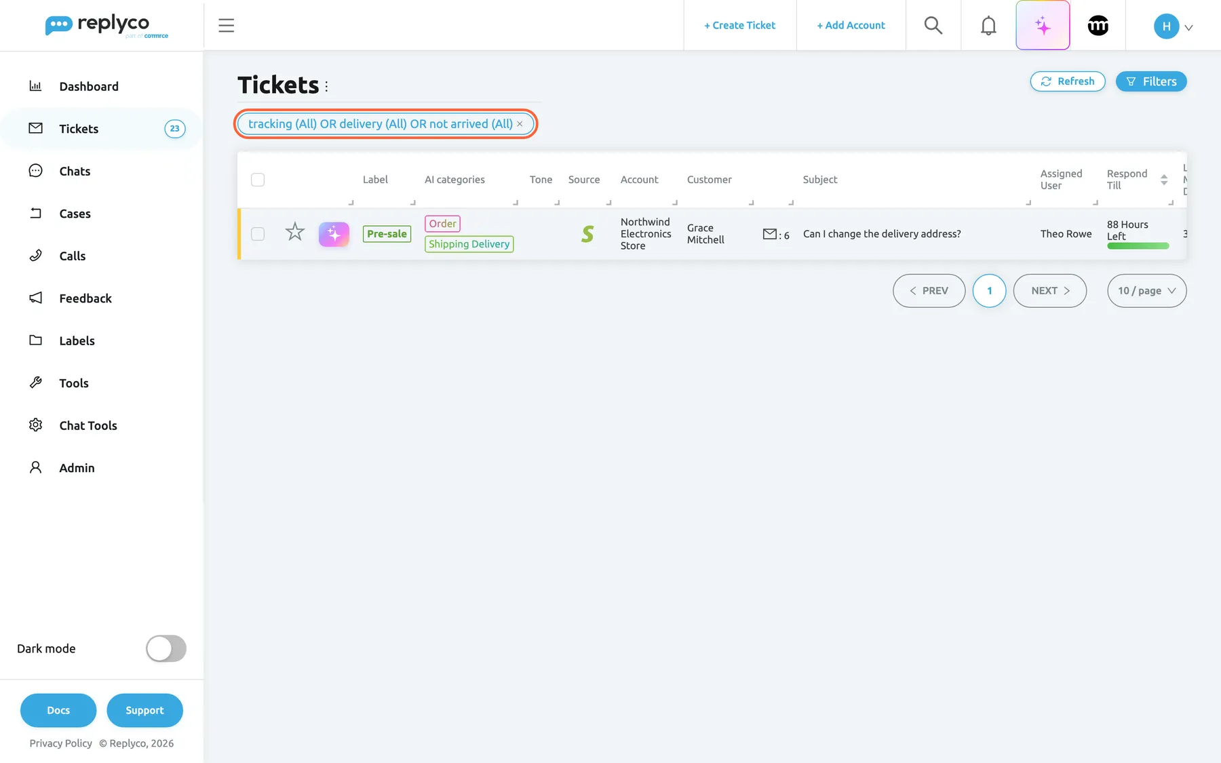Click the Subject column header

coord(820,180)
